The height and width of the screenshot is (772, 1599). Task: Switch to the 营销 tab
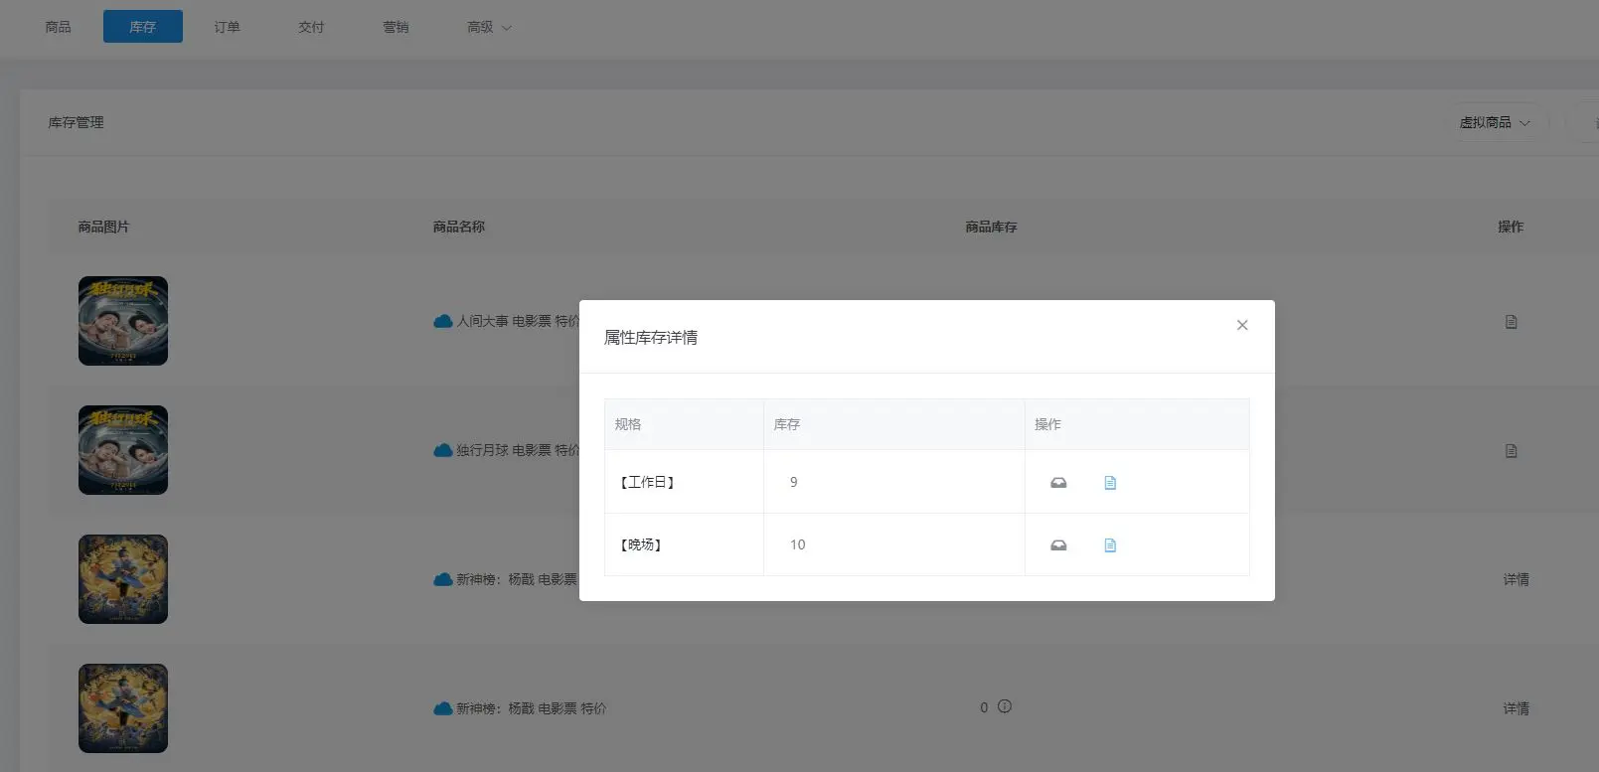click(x=396, y=27)
